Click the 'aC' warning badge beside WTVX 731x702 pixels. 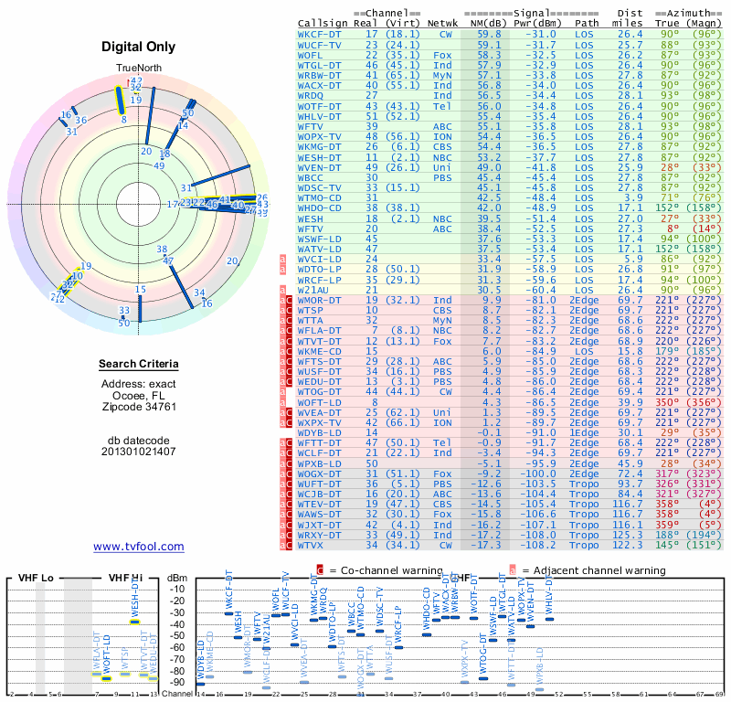pyautogui.click(x=286, y=546)
